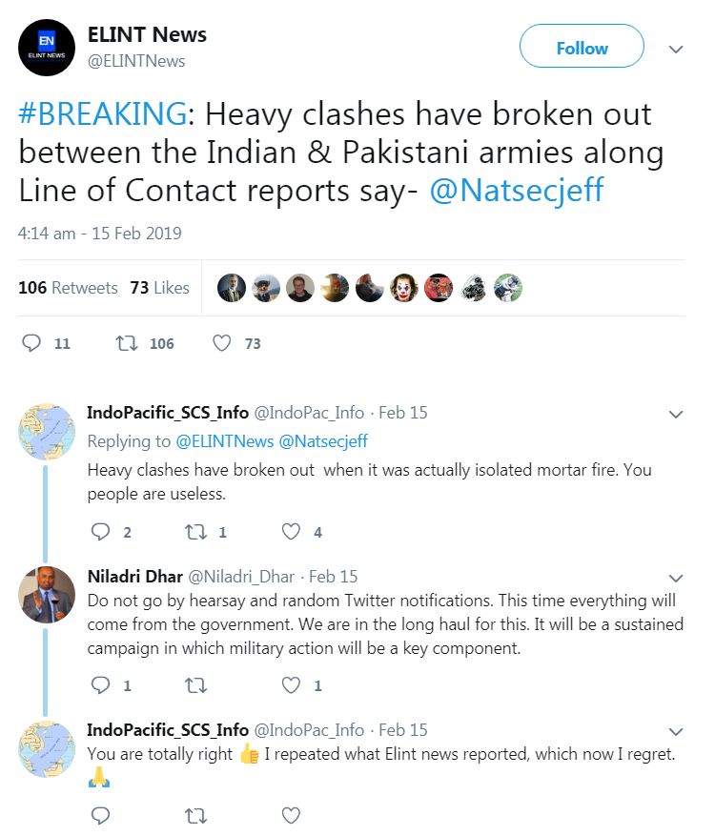
Task: Reply to the last IndoPacific regret tweet
Action: 101,815
